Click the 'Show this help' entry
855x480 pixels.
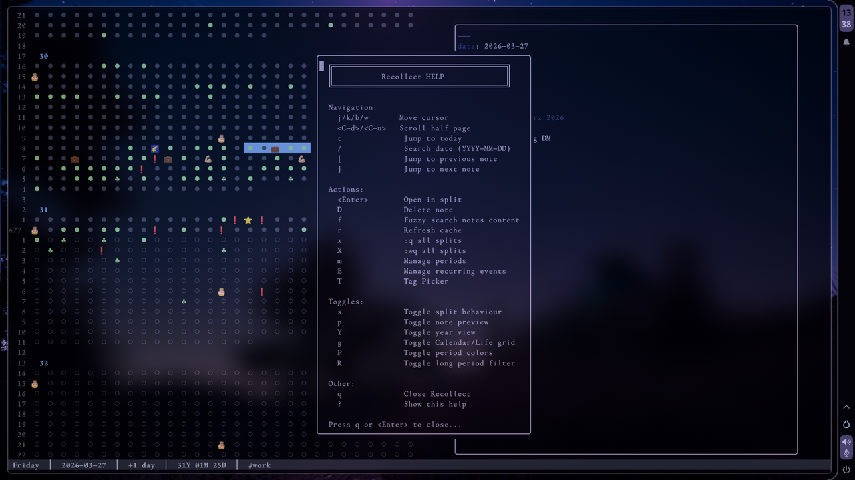tap(435, 404)
